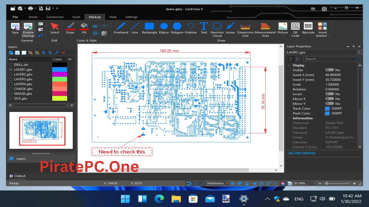This screenshot has height=207, width=369.
Task: Check the LAYER2.gbx layer checkbox
Action: pos(11,74)
